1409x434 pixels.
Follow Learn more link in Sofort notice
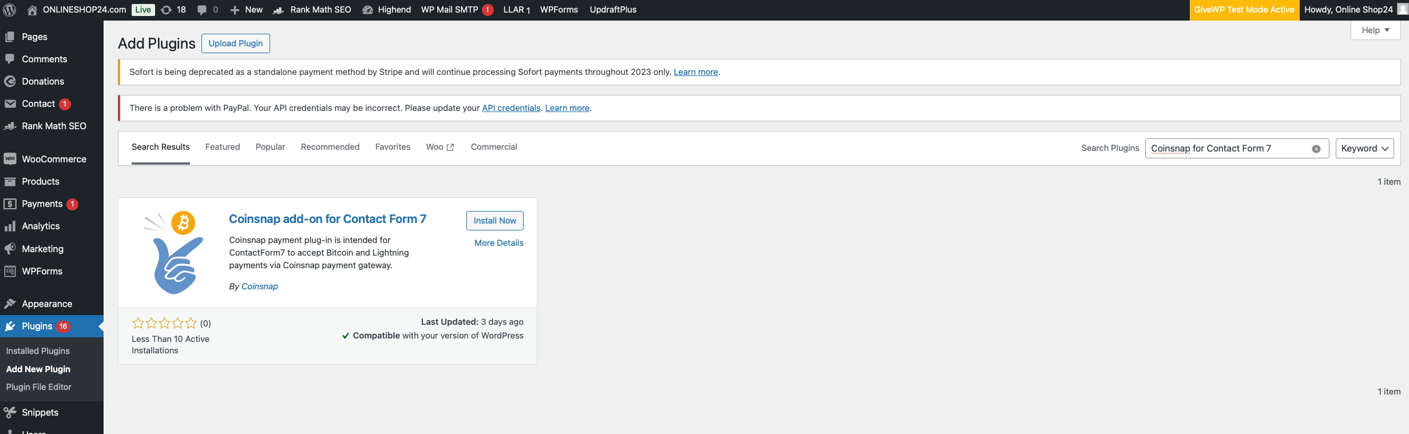click(696, 72)
